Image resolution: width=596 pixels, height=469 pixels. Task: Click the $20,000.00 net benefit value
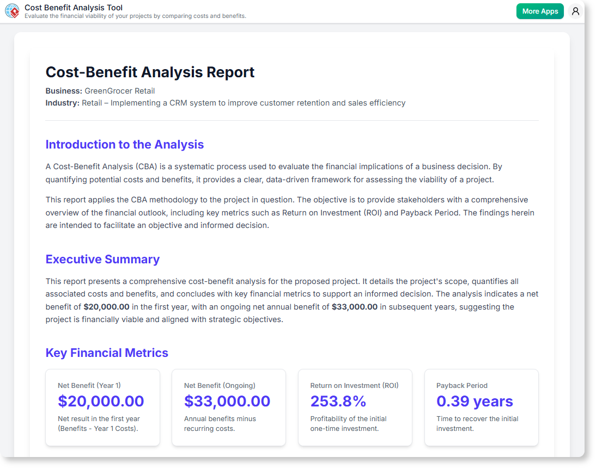pos(100,401)
